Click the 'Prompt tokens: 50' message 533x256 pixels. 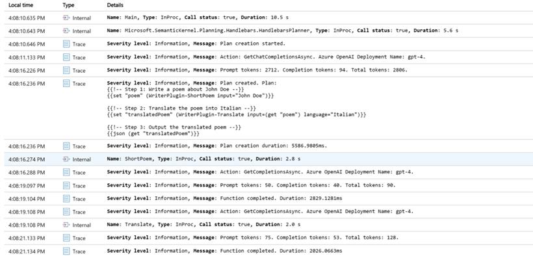click(x=251, y=185)
